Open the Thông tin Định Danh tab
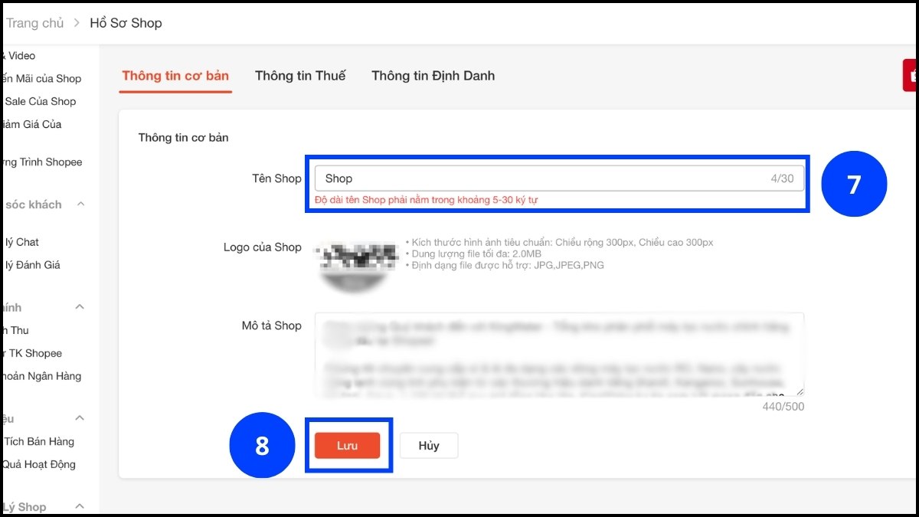 (433, 76)
